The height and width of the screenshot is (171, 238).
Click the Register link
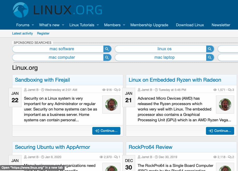[43, 33]
